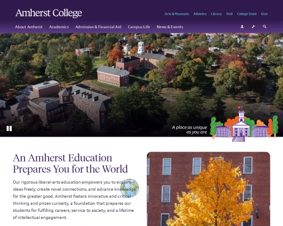Click the Give link
Viewport: 283px width, 226px height.
[x=264, y=14]
